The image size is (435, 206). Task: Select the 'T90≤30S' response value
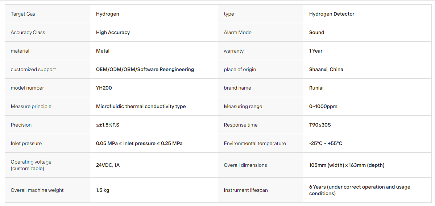pos(320,125)
